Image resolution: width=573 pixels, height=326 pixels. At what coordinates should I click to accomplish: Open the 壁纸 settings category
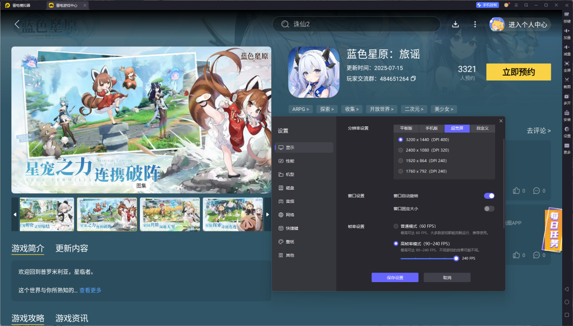tap(304, 242)
